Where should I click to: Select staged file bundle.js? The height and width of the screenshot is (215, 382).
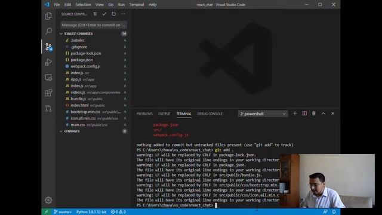[x=94, y=99]
